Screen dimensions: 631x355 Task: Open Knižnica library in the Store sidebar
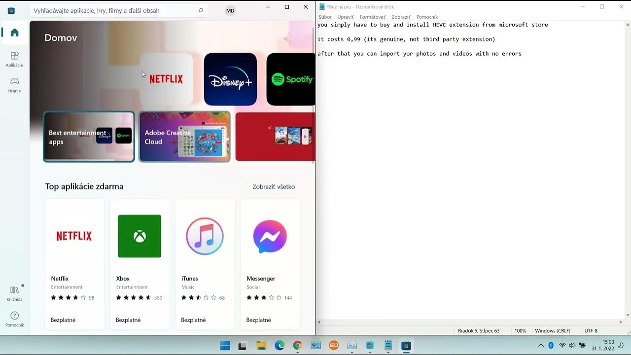tap(14, 293)
